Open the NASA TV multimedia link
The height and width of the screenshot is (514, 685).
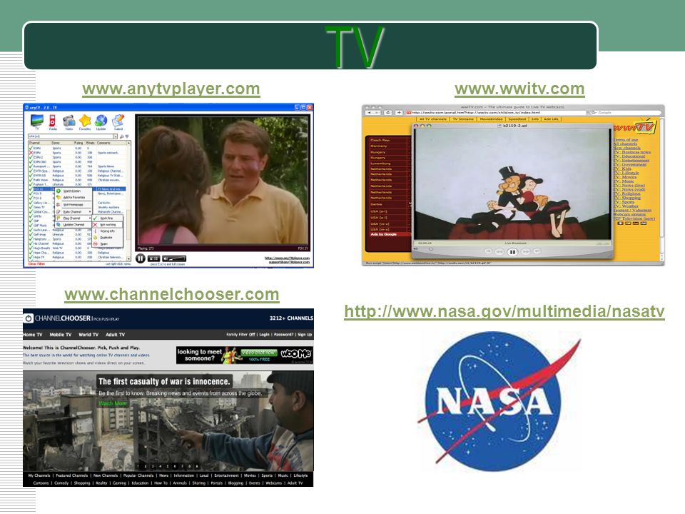504,312
